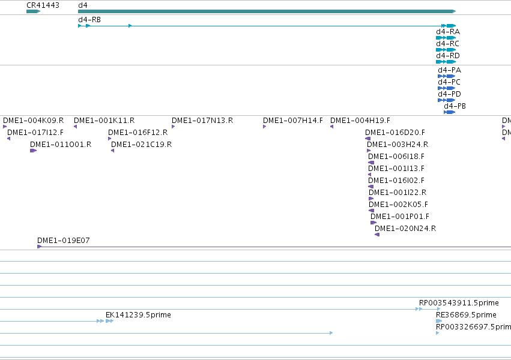Select the DME1-003H24.R arrow marker
Image resolution: width=511 pixels, height=360 pixels.
(x=369, y=151)
